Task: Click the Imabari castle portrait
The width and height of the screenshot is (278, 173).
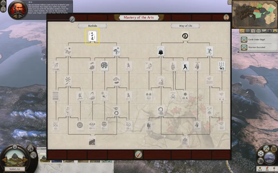Action: 15,158
